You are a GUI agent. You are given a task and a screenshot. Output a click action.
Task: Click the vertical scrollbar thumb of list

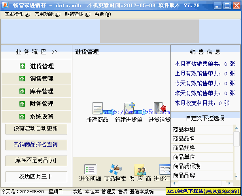pyautogui.click(x=236, y=139)
